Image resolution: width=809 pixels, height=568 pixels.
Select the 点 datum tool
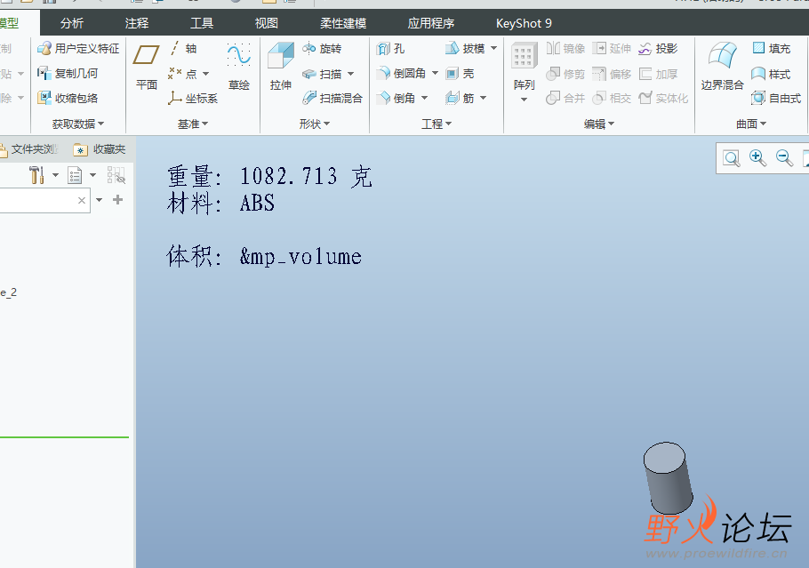coord(183,74)
